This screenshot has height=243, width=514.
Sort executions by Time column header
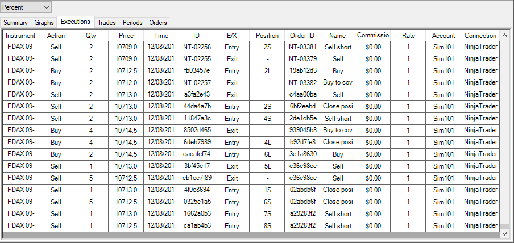161,36
